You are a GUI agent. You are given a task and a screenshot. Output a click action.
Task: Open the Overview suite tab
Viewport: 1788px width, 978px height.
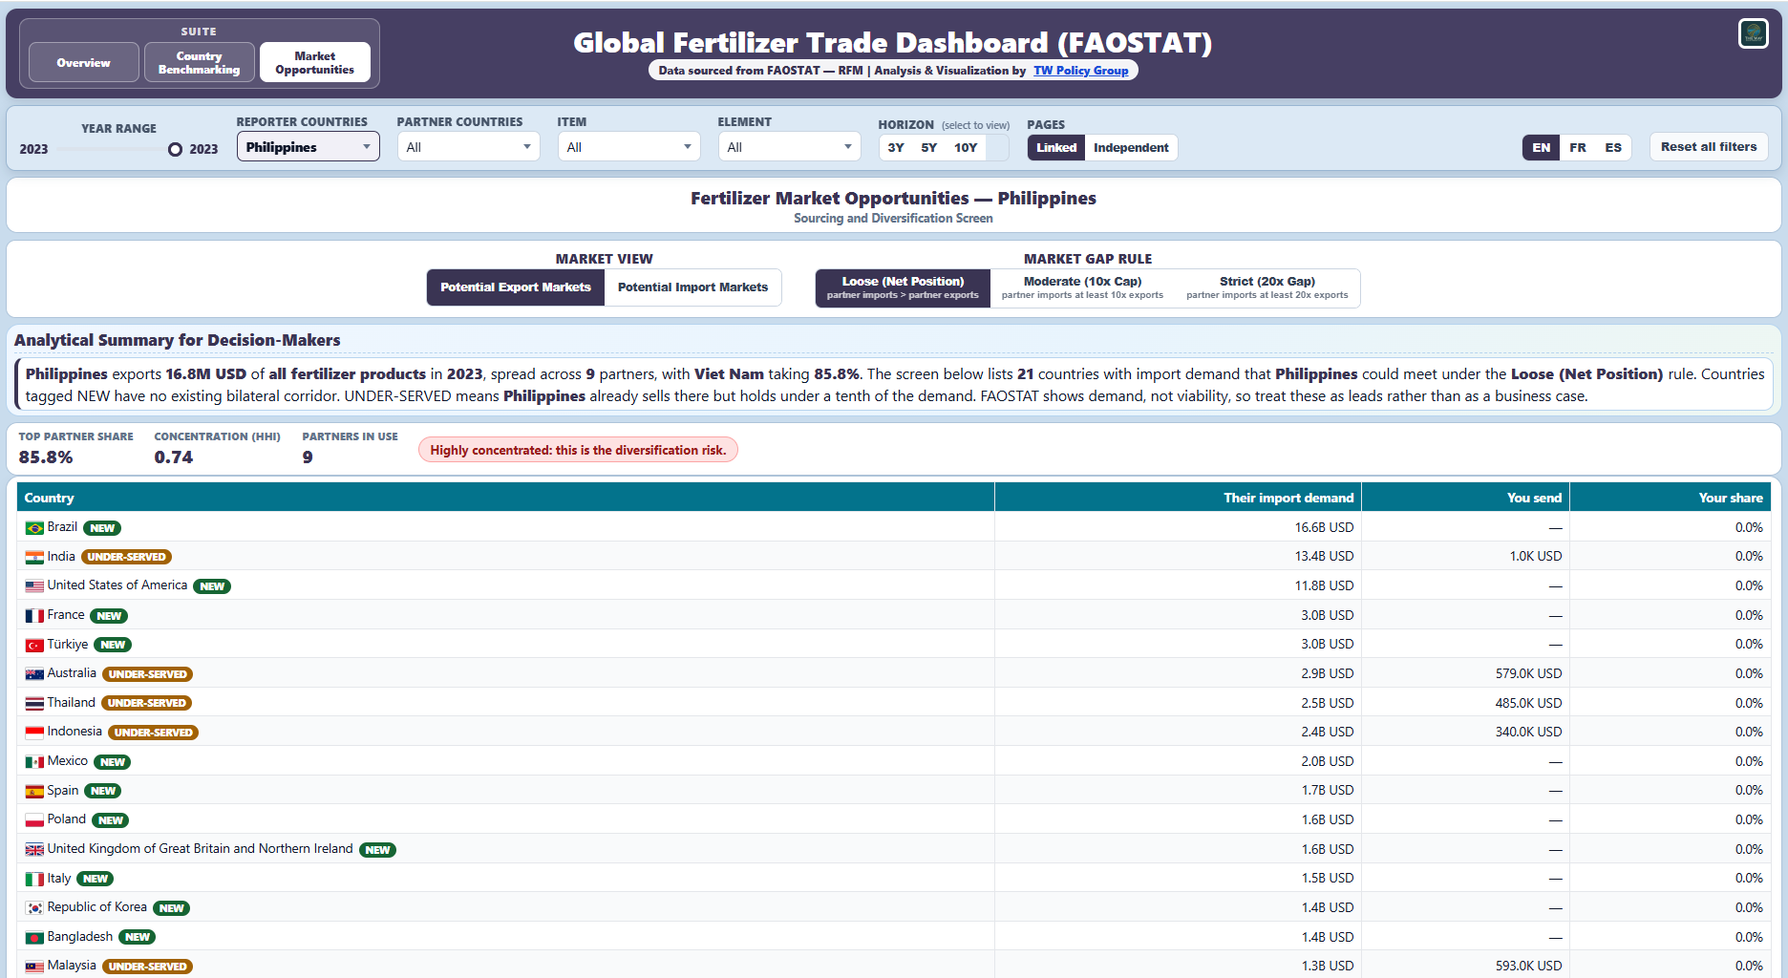[84, 62]
